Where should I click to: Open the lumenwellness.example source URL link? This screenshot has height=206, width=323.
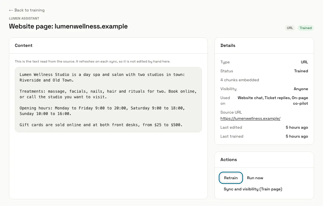250,118
